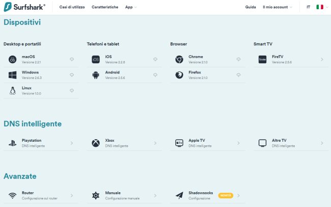Image resolution: width=331 pixels, height=207 pixels.
Task: Open Manuale configuration link
Action: pyautogui.click(x=124, y=196)
